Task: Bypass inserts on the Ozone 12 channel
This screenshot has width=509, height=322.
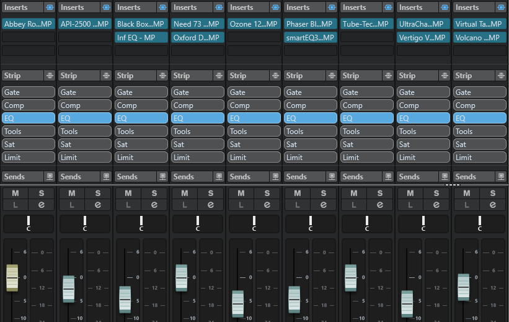Action: click(x=276, y=7)
